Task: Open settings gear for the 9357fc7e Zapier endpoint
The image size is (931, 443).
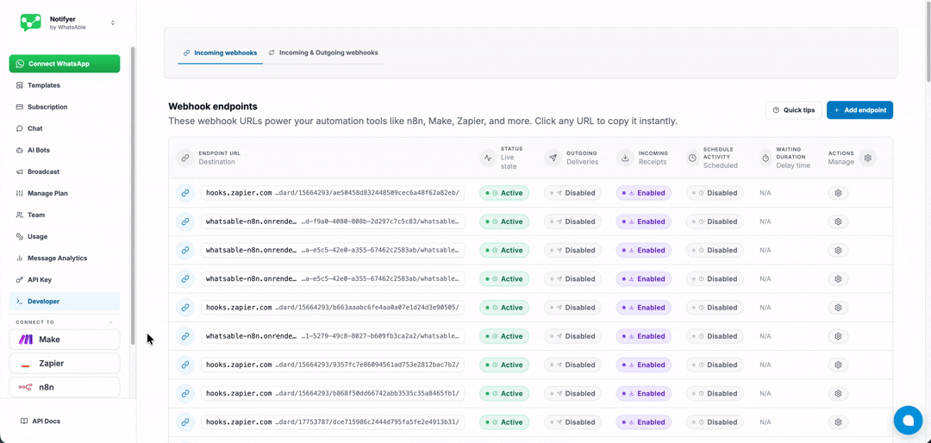Action: tap(839, 365)
